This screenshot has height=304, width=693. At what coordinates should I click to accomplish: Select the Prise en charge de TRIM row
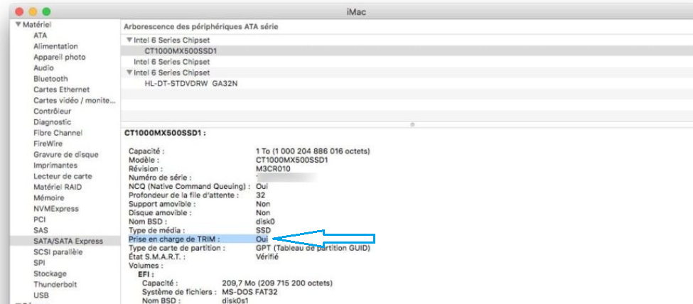[198, 239]
